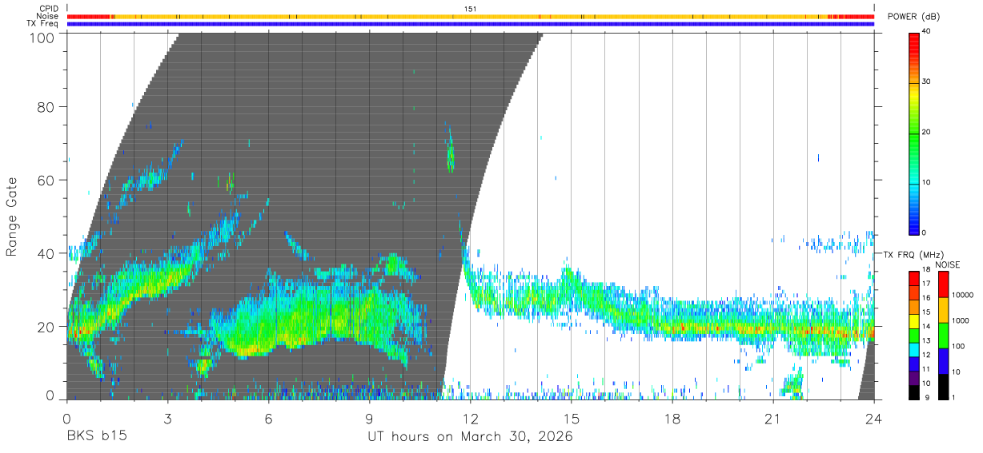Click the 'Noise' row label at top left
Viewport: 983px width, 453px height.
click(47, 16)
